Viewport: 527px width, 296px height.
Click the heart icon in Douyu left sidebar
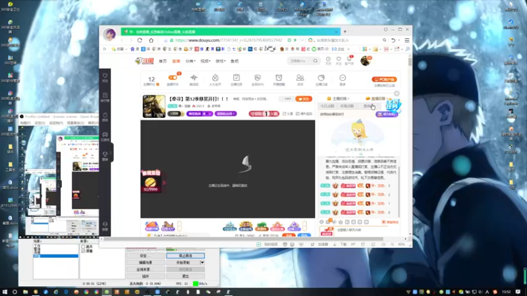tap(105, 76)
